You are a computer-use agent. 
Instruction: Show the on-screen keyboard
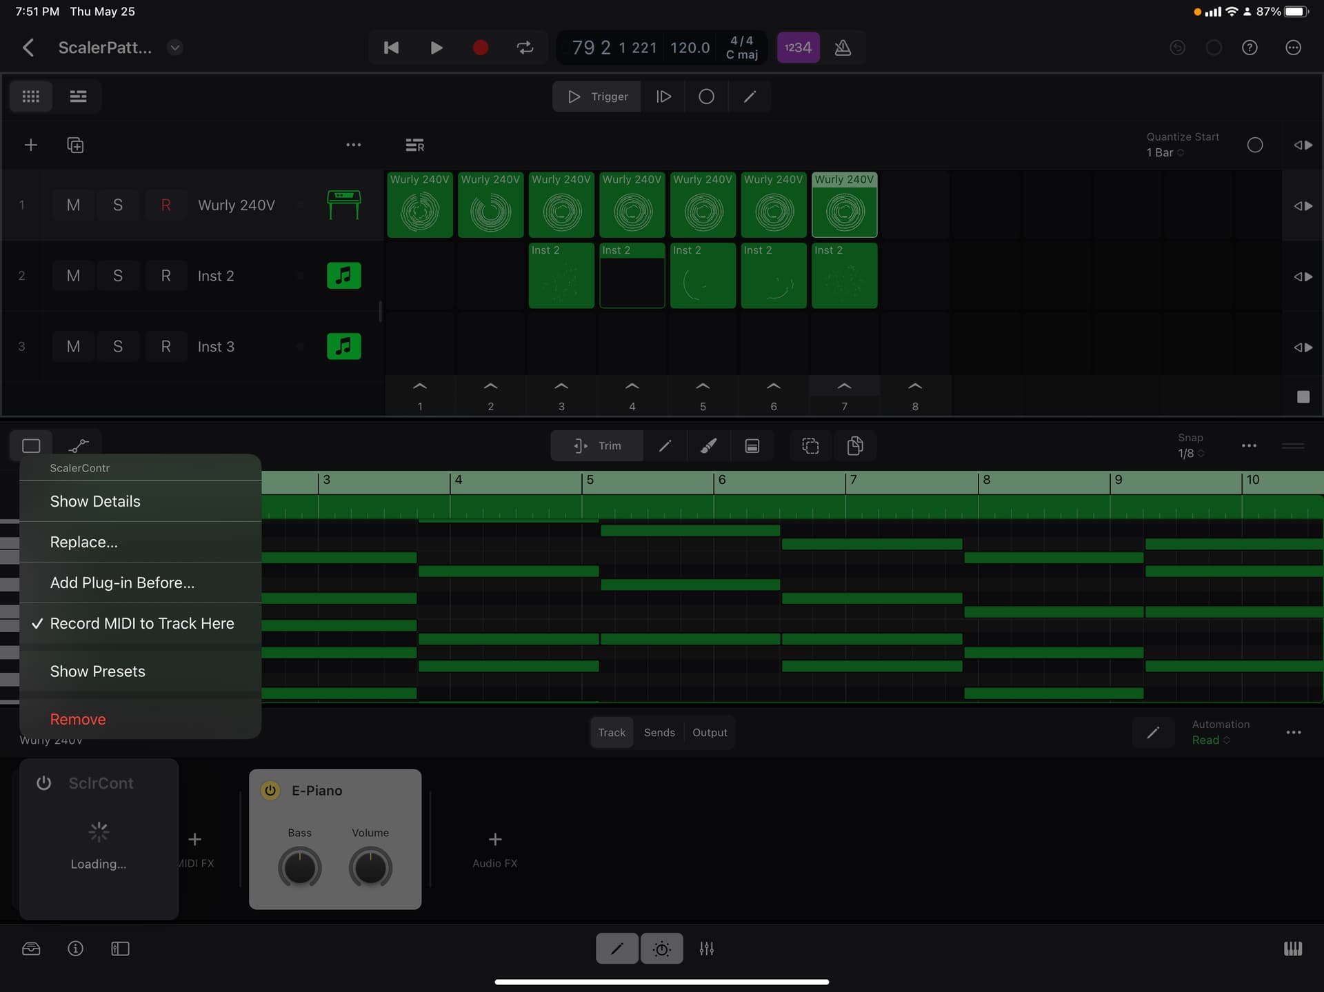1293,949
